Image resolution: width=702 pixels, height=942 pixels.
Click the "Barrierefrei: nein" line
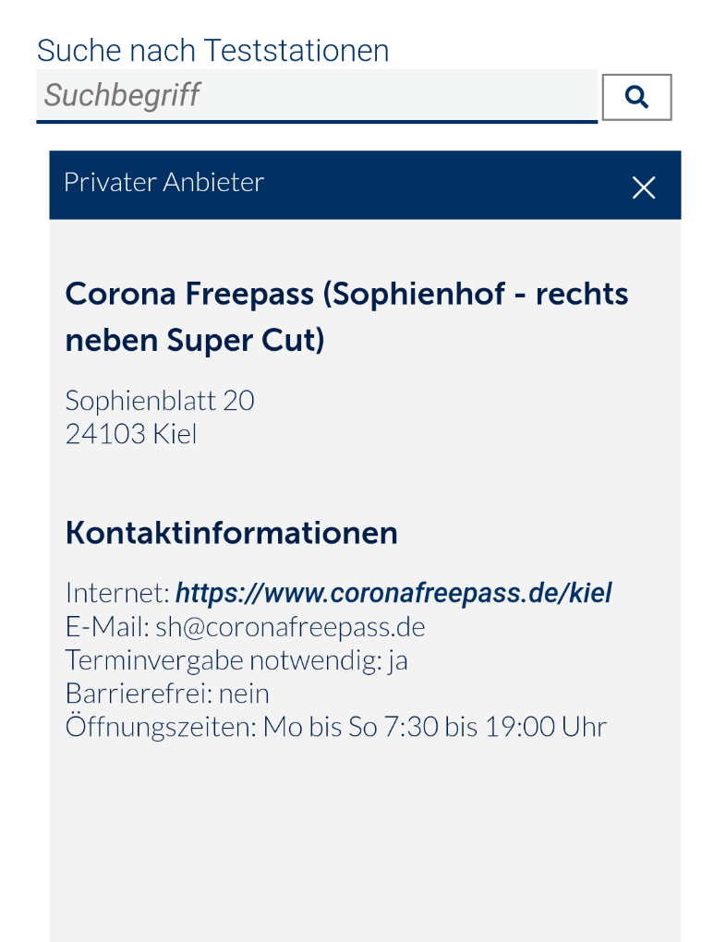[x=167, y=694]
